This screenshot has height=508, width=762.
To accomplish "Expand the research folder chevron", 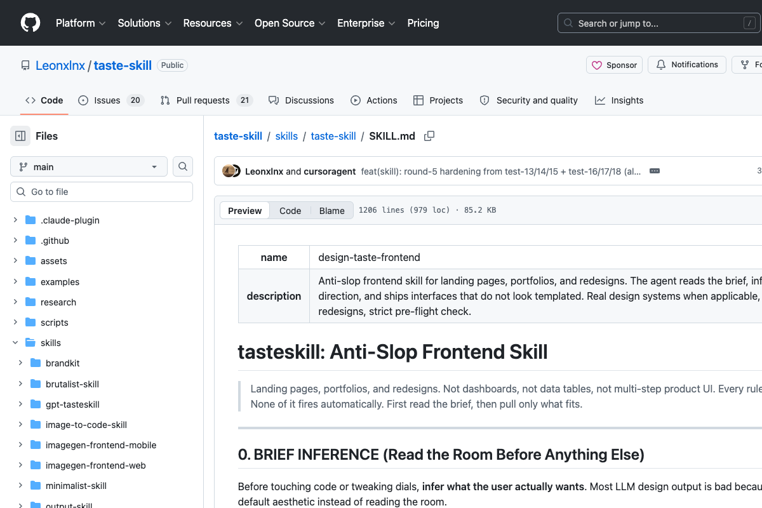I will pyautogui.click(x=15, y=302).
